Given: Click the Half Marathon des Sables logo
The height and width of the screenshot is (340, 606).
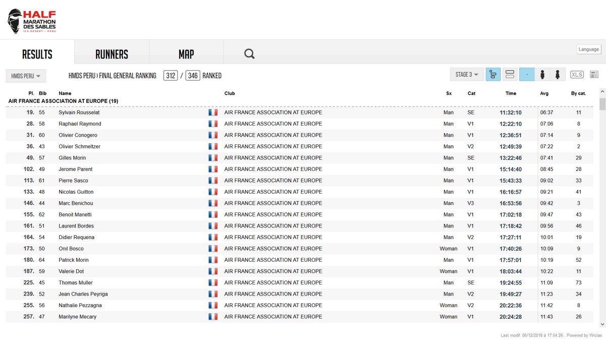Looking at the screenshot, I should coord(32,21).
